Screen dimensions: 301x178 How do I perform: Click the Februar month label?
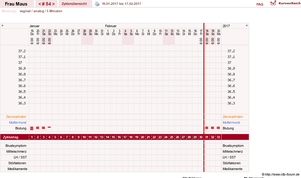point(111,26)
